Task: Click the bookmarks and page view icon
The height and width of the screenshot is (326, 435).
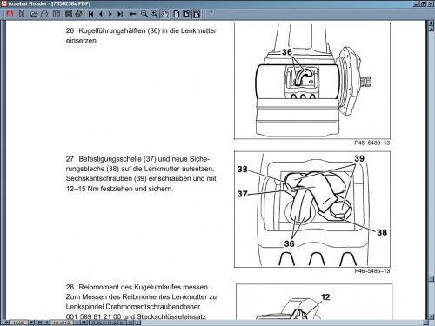Action: (57, 14)
